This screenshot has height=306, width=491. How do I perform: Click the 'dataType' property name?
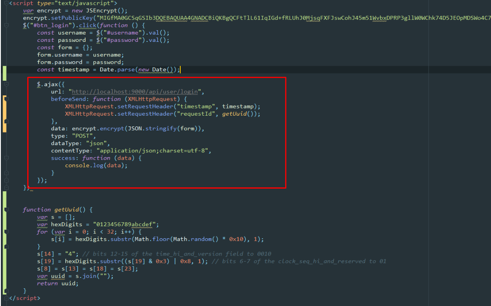[x=65, y=143]
